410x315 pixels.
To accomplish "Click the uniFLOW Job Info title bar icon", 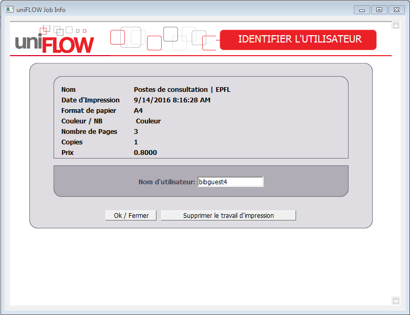I will click(9, 9).
